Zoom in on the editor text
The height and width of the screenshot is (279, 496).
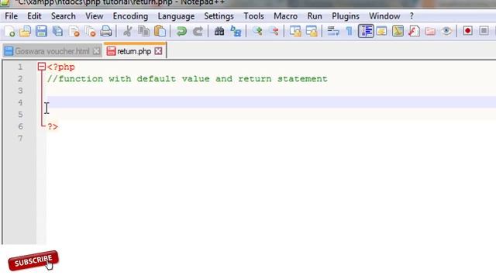[x=257, y=31]
